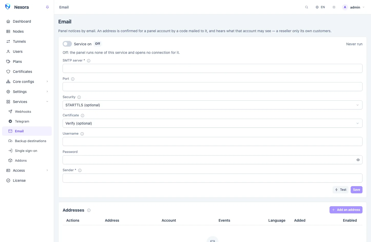The image size is (371, 242).
Task: Click the Nexora shield logo
Action: pyautogui.click(x=8, y=7)
